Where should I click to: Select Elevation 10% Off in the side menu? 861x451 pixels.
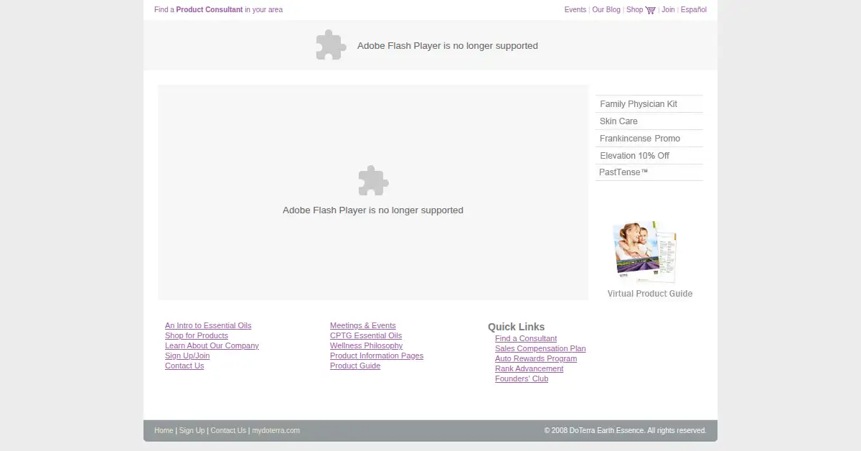coord(649,156)
